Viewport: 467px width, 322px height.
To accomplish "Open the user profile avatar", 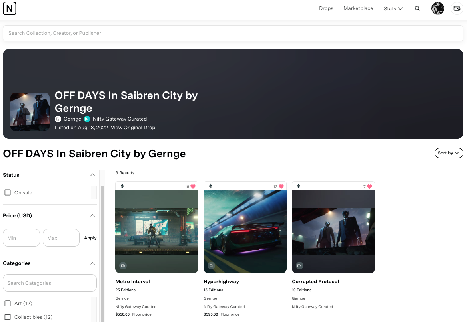I will tap(437, 8).
